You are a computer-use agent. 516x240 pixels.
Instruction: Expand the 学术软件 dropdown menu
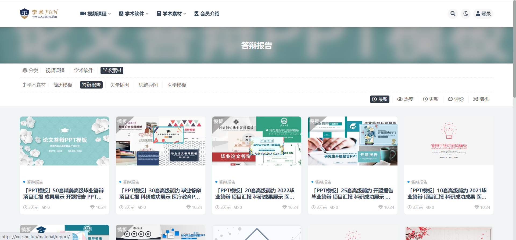point(134,14)
